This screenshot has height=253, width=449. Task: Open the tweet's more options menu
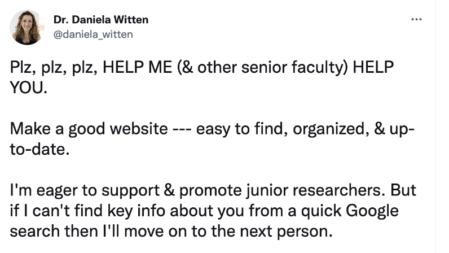(417, 20)
